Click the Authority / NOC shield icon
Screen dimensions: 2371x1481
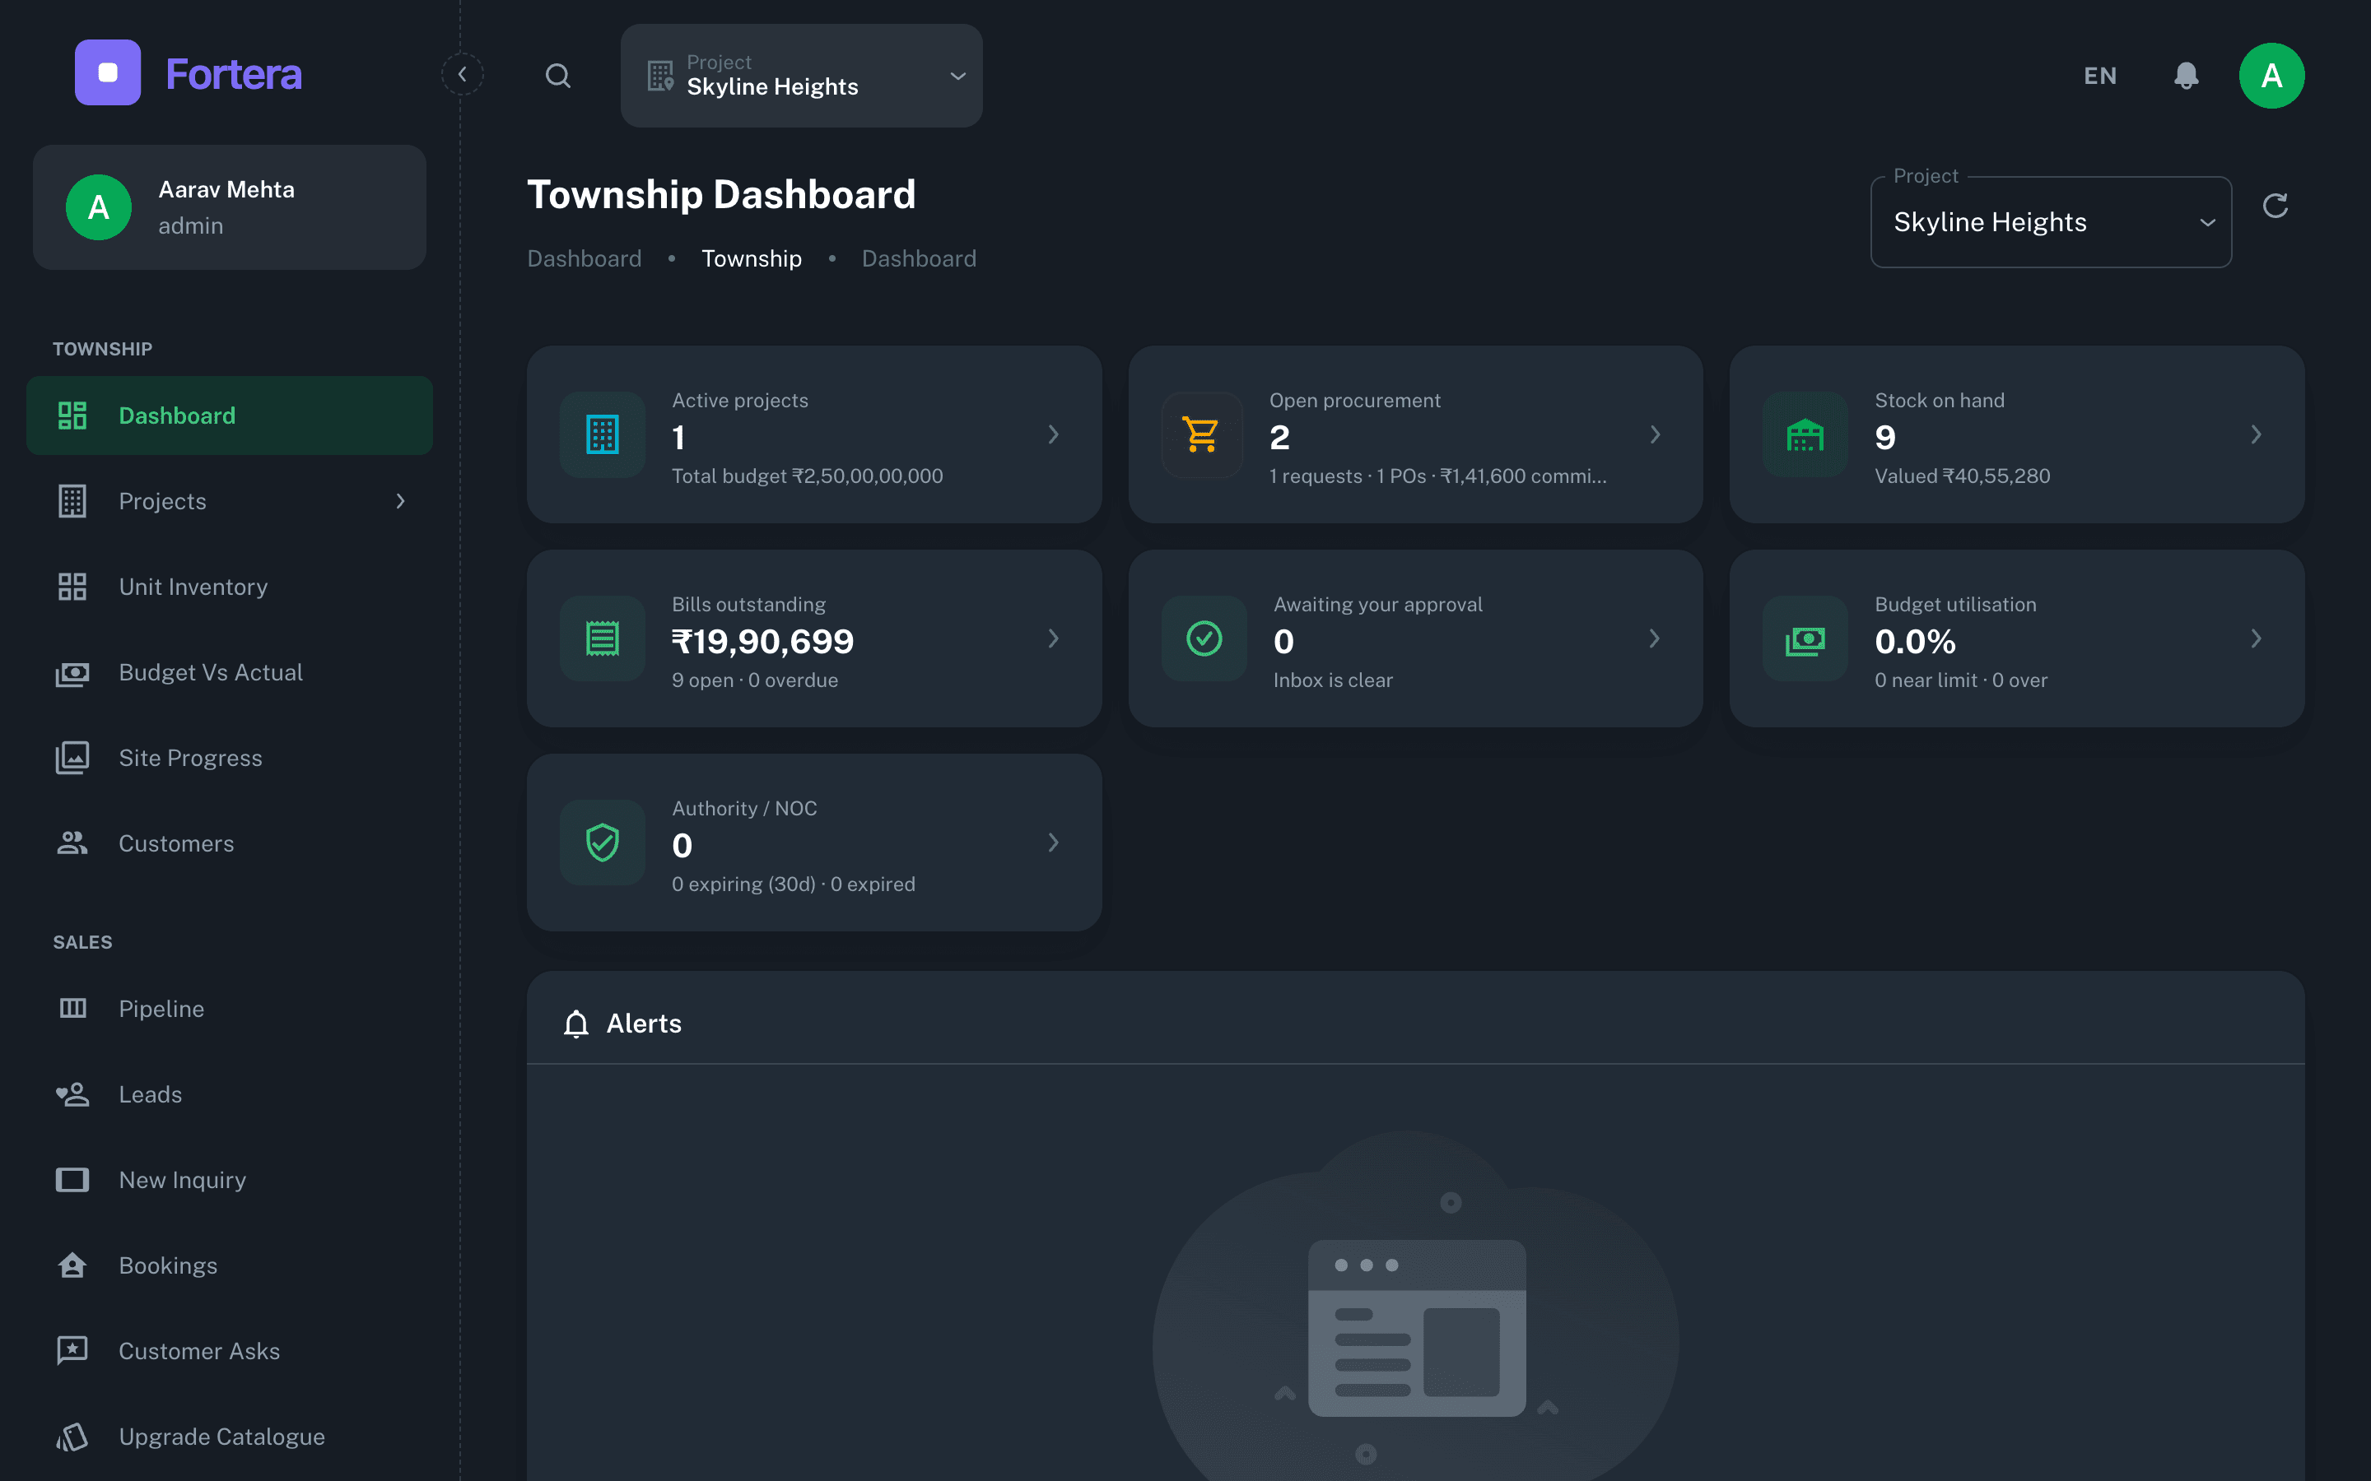(x=603, y=843)
